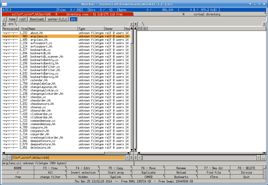Toggle Hidden files display

coord(83,177)
